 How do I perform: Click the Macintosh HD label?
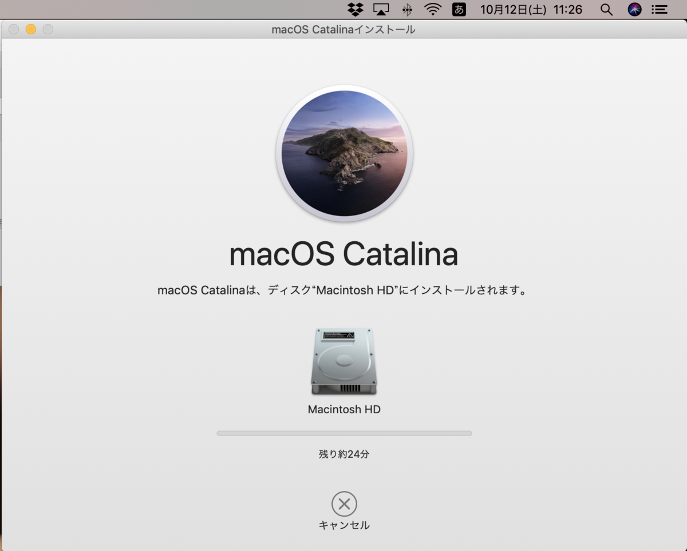coord(344,409)
